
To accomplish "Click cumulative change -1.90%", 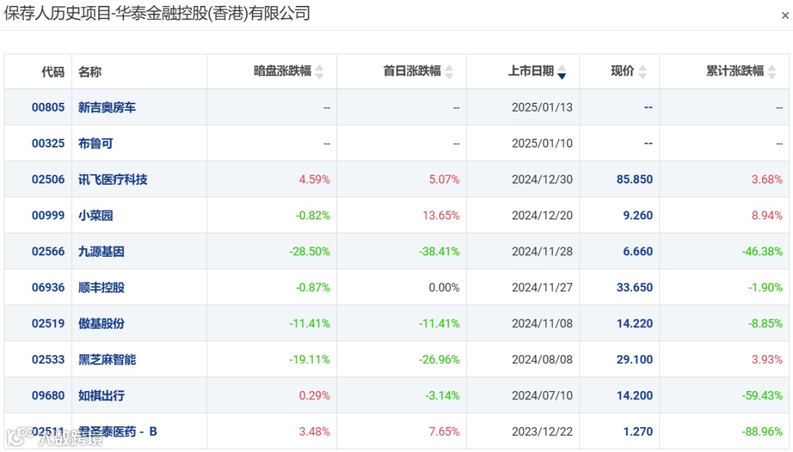I will pos(765,287).
